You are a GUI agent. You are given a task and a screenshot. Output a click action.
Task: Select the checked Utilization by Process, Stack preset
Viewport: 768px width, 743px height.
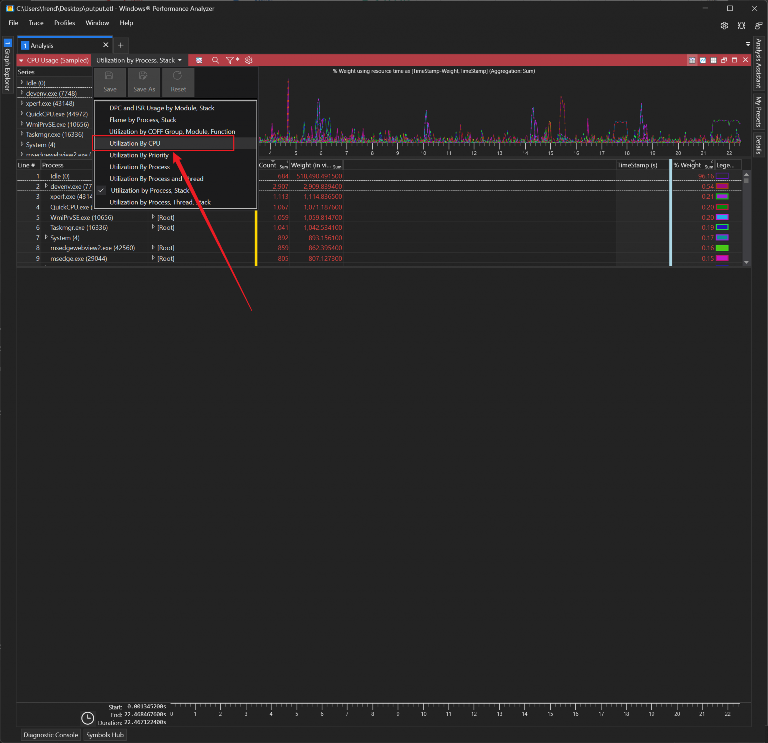(x=150, y=190)
